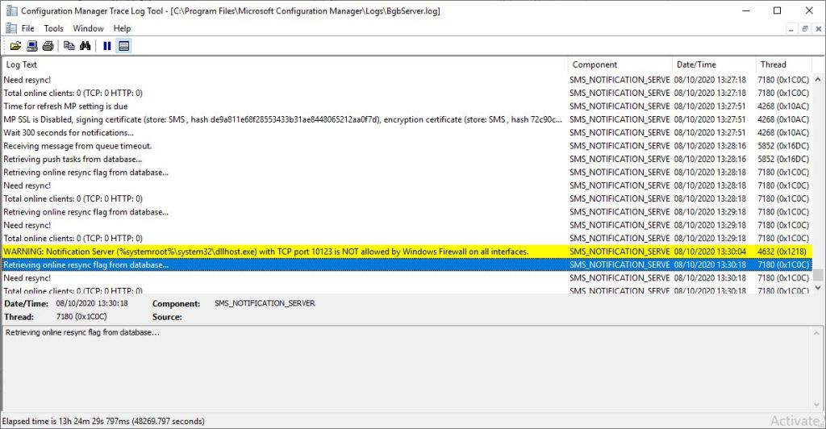Open the File menu
The width and height of the screenshot is (826, 429).
point(27,28)
